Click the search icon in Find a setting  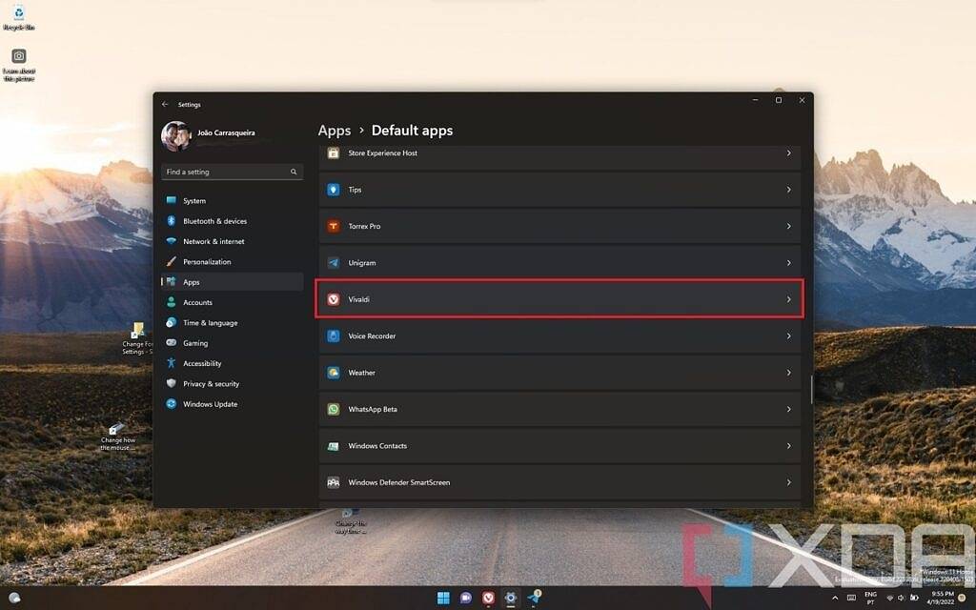click(293, 172)
